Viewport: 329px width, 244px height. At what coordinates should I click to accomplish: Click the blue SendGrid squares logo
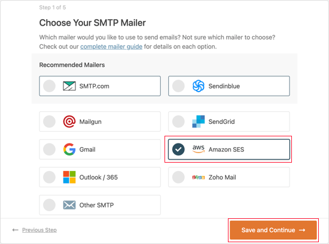point(198,121)
